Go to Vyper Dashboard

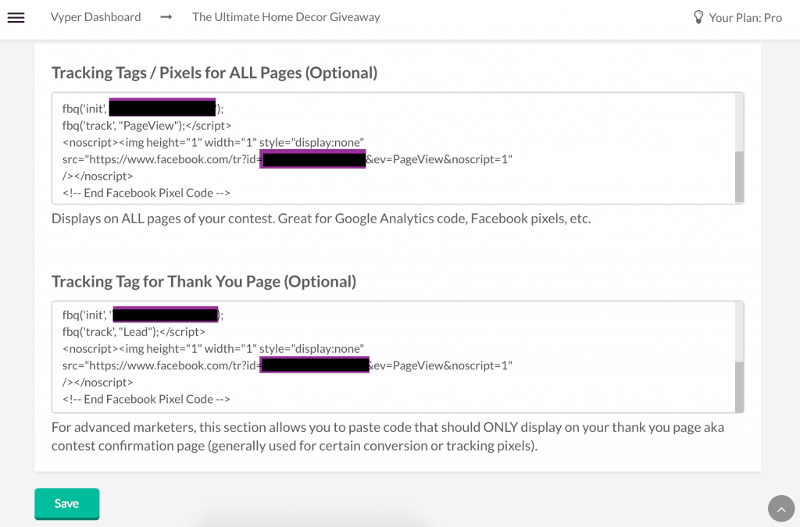click(95, 17)
